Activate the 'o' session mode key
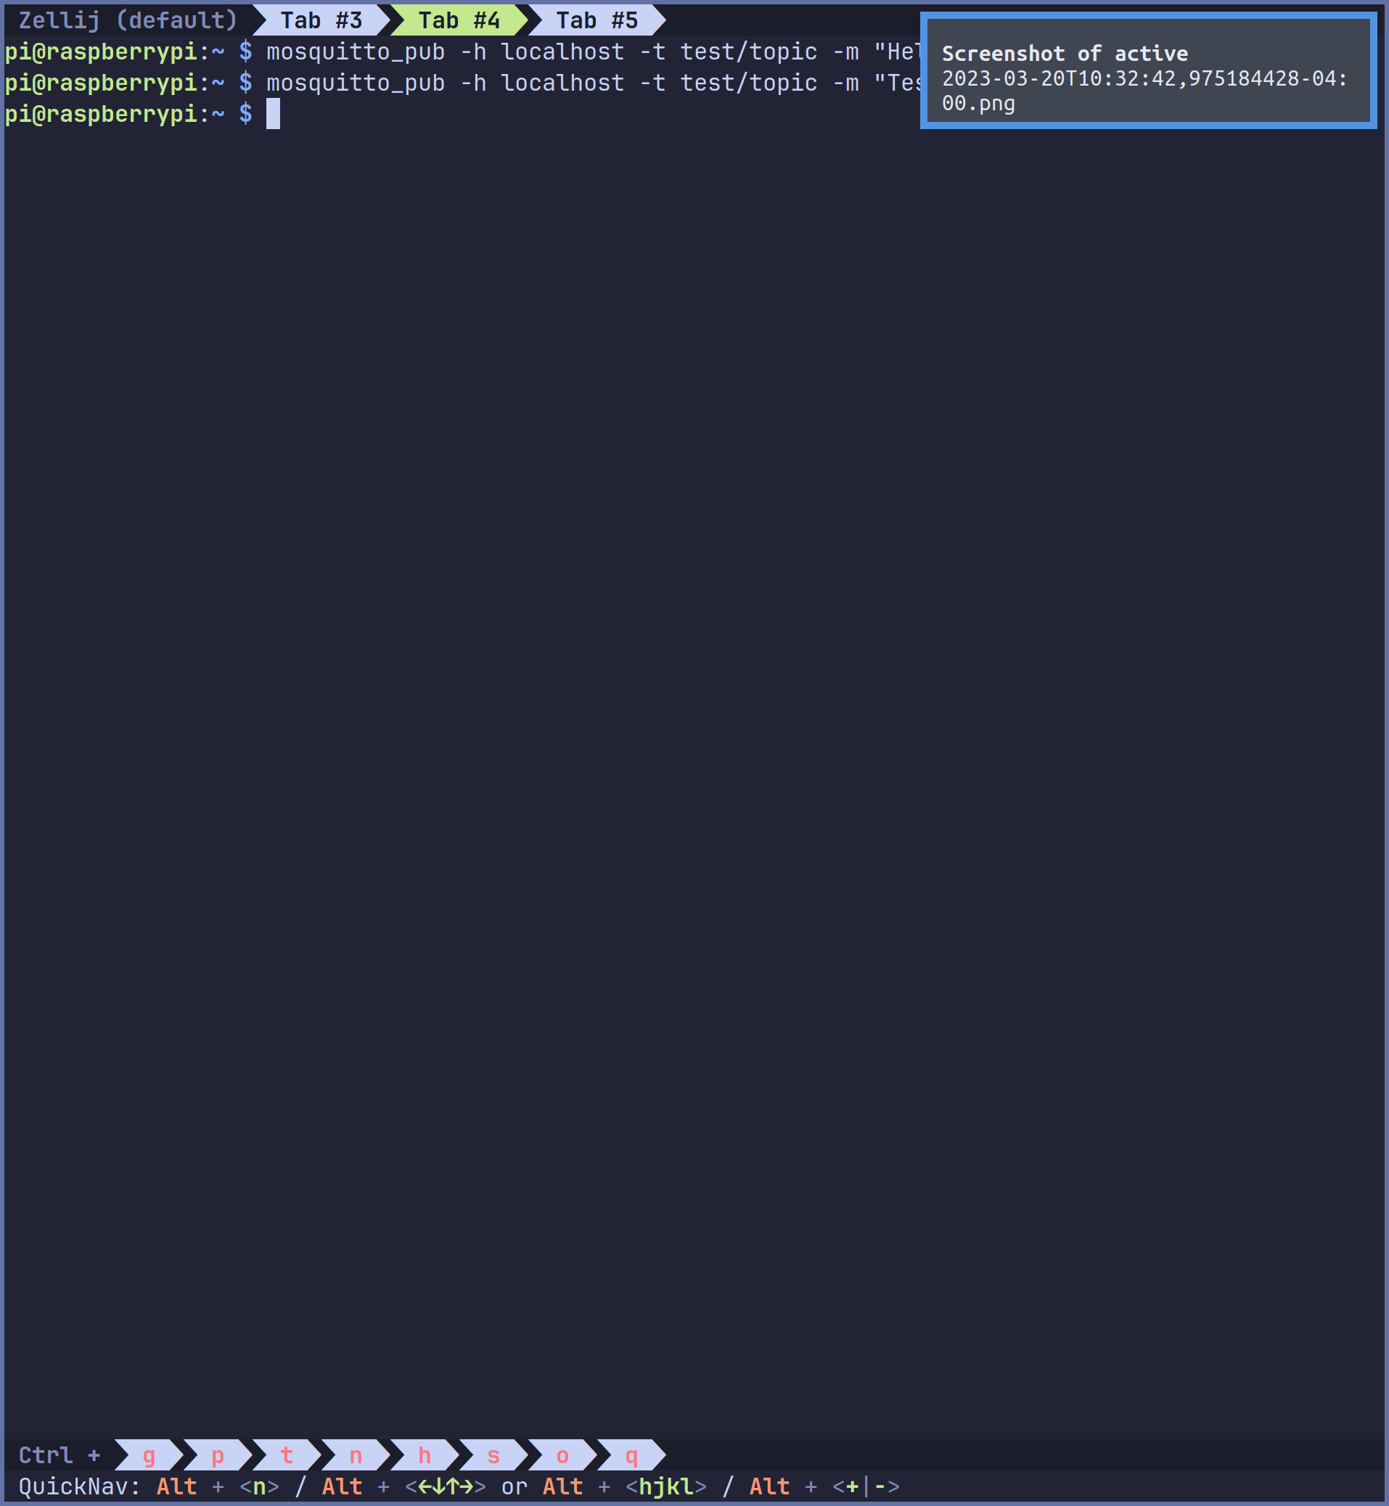 pyautogui.click(x=562, y=1455)
